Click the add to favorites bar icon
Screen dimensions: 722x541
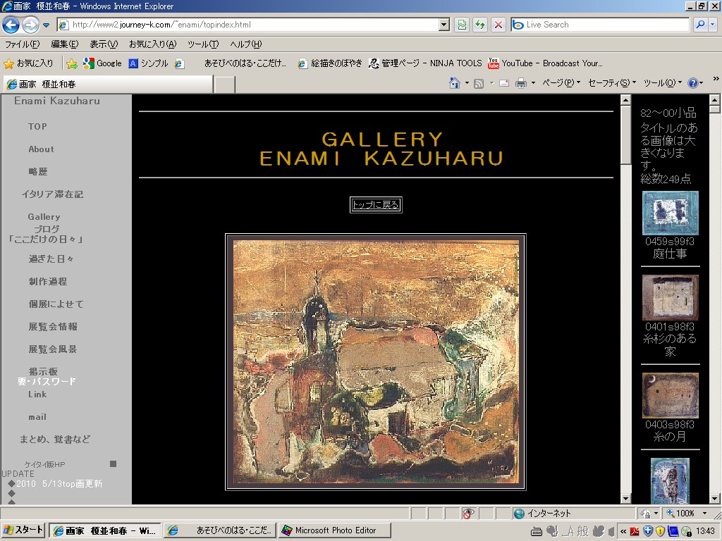point(71,63)
